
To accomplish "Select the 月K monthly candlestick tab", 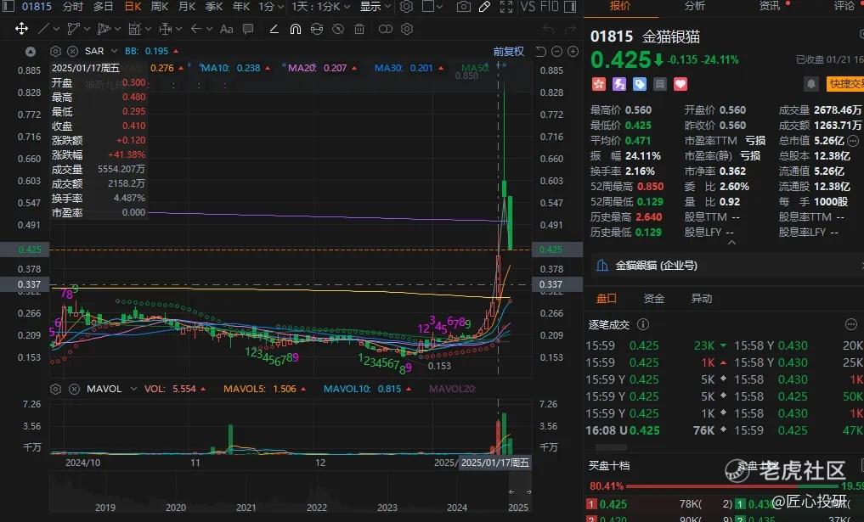I will pyautogui.click(x=187, y=7).
